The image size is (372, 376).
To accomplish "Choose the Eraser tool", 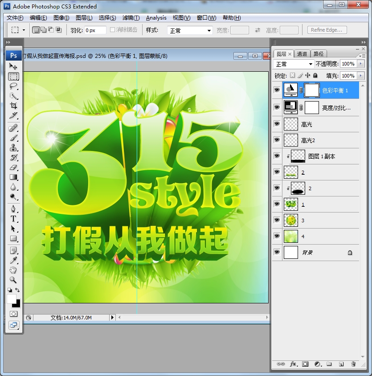I will pos(13,168).
